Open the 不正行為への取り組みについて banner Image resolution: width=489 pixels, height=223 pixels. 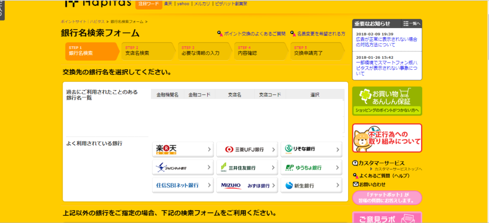pos(387,138)
